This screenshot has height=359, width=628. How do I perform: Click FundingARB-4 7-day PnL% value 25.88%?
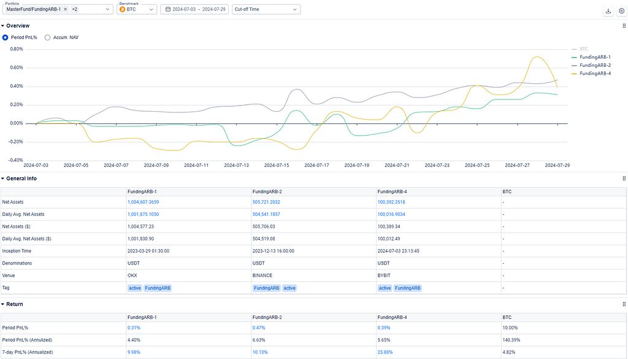[385, 352]
